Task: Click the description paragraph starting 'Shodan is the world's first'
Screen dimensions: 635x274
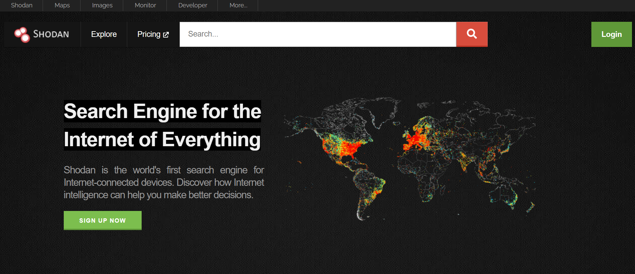Action: [164, 182]
